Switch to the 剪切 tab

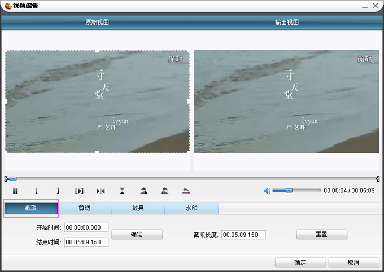[85, 208]
